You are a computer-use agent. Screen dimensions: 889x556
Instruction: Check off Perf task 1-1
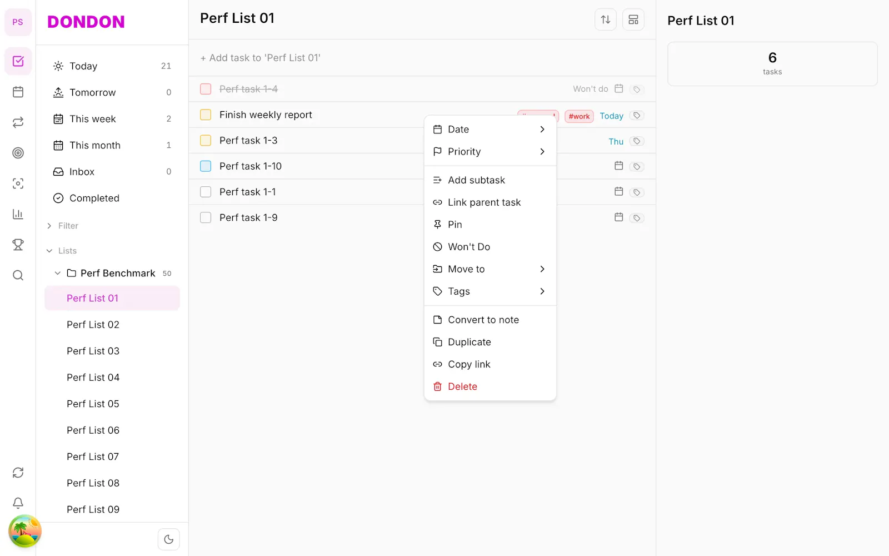(206, 192)
